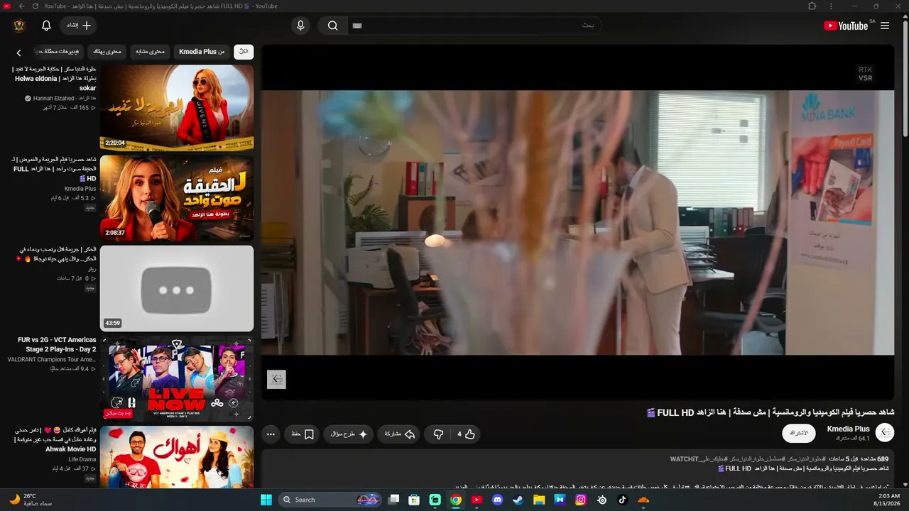Share the video (مشاركة)

(399, 434)
